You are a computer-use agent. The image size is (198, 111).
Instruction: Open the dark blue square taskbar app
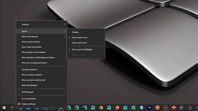pyautogui.click(x=149, y=108)
